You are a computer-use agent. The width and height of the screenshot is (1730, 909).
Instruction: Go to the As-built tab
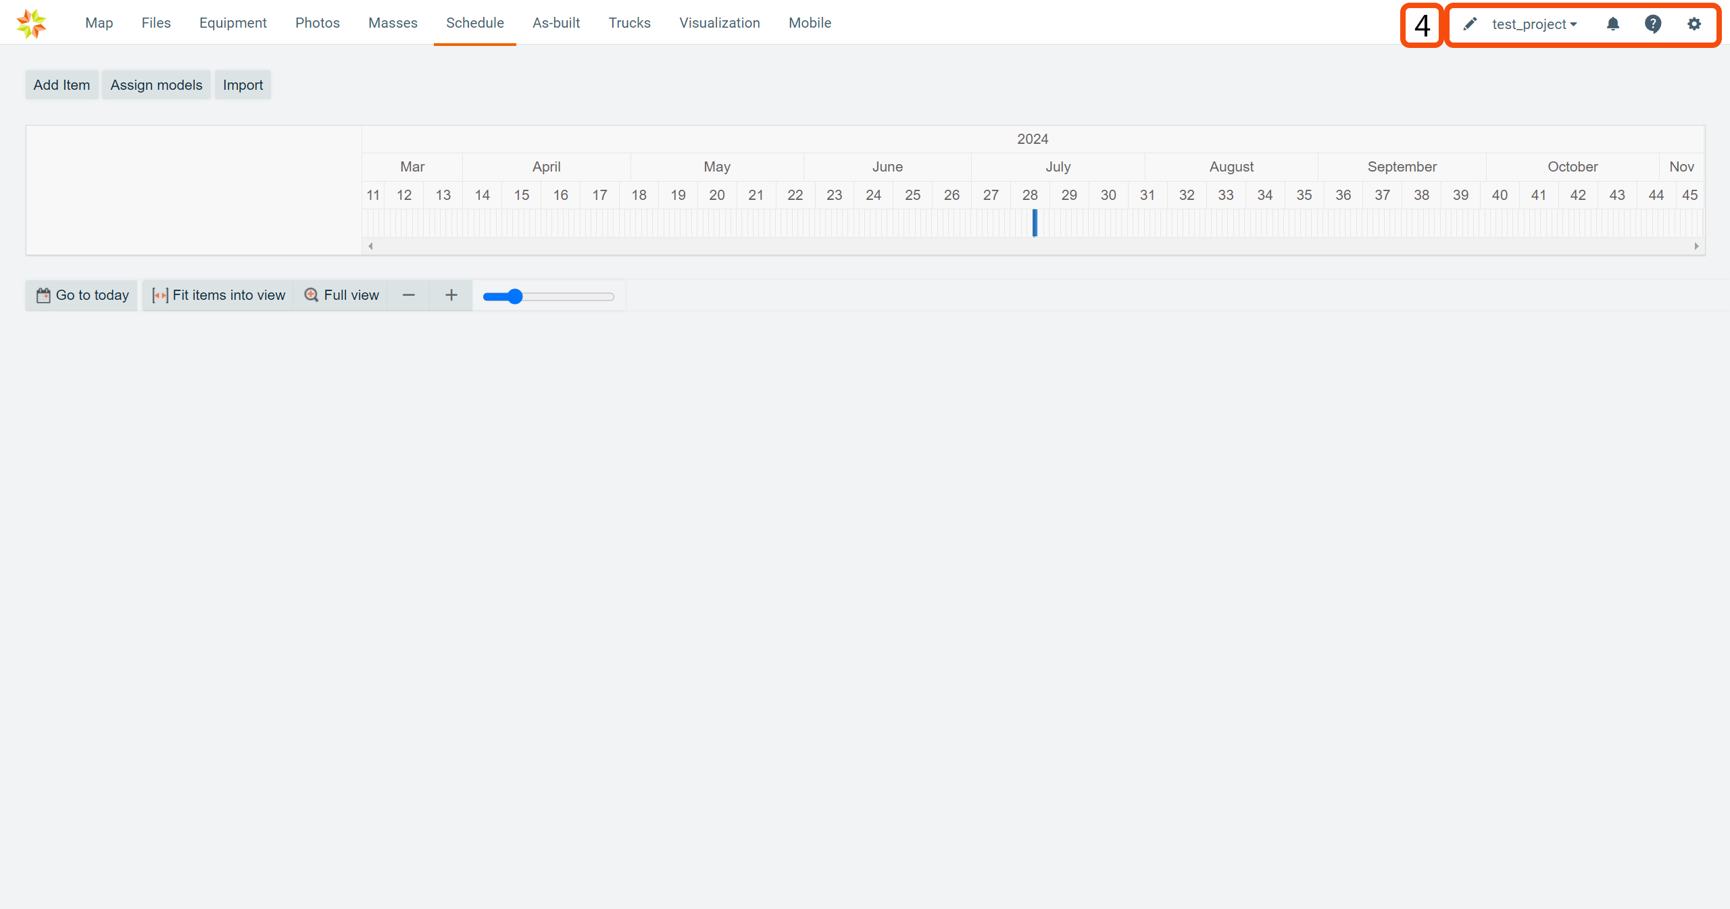point(555,23)
